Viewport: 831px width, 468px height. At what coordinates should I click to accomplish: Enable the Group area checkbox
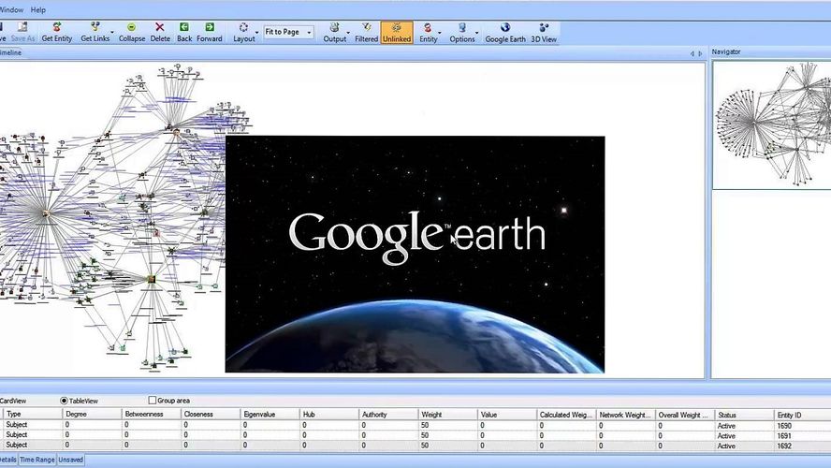coord(153,401)
